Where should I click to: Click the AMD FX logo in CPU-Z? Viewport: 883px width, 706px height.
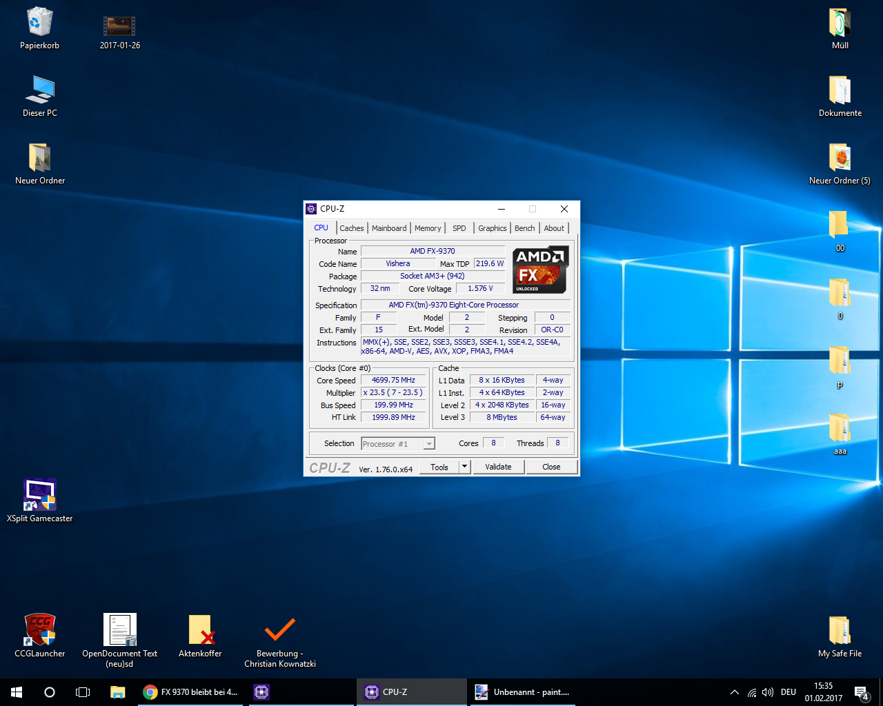coord(540,269)
